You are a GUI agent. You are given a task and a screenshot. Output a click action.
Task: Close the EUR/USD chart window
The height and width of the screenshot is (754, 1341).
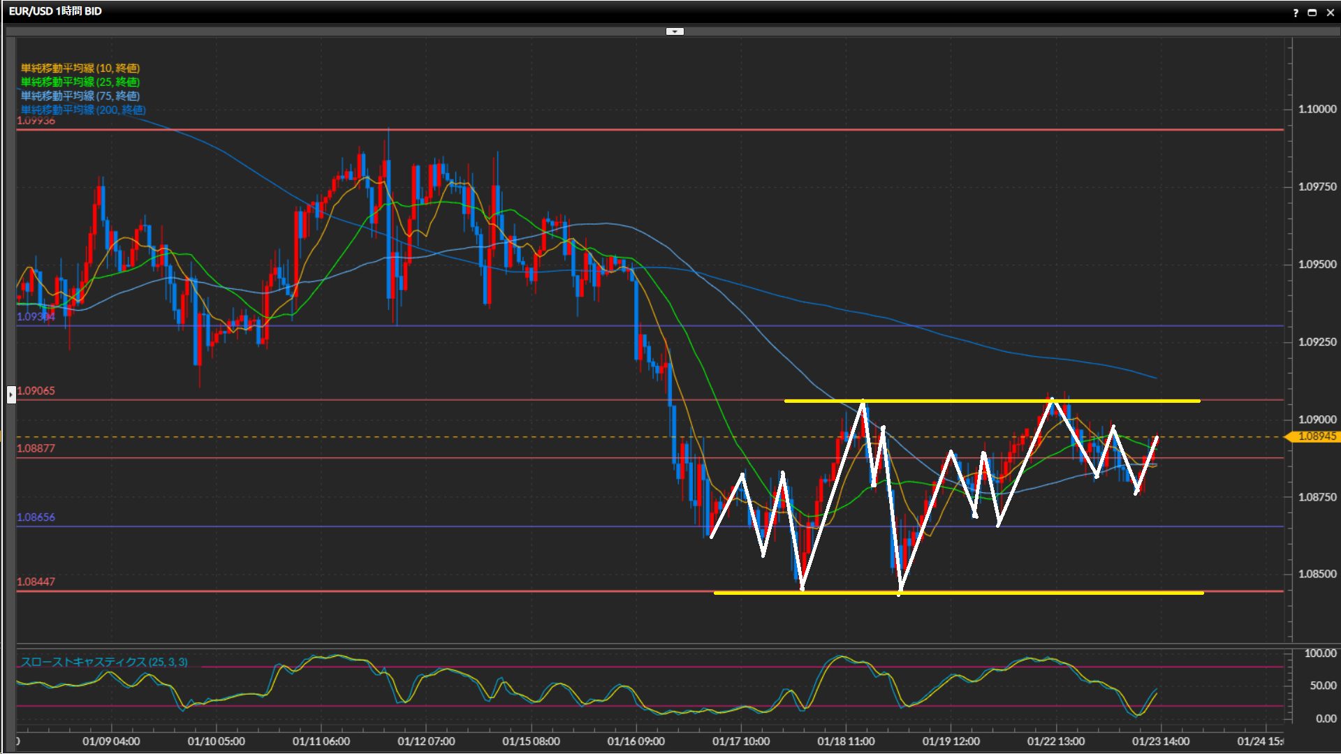(1330, 13)
